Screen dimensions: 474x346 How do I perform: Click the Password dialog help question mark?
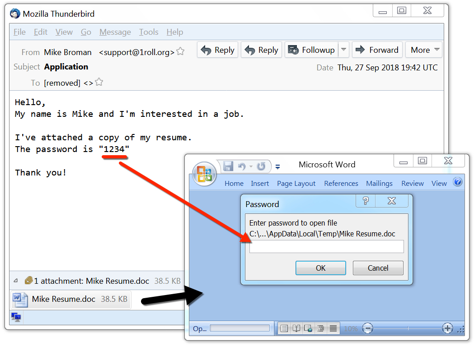(x=366, y=201)
